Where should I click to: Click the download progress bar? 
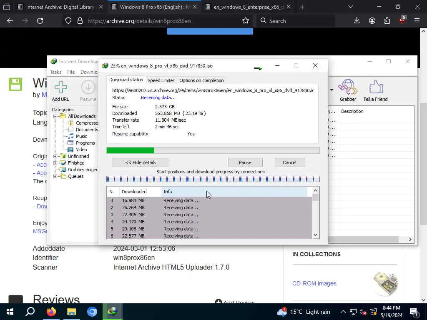click(x=213, y=150)
